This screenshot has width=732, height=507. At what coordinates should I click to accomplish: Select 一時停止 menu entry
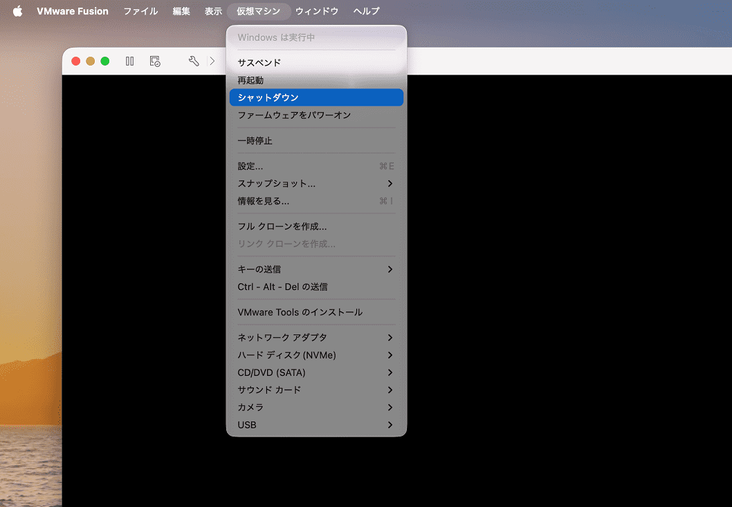(316, 141)
